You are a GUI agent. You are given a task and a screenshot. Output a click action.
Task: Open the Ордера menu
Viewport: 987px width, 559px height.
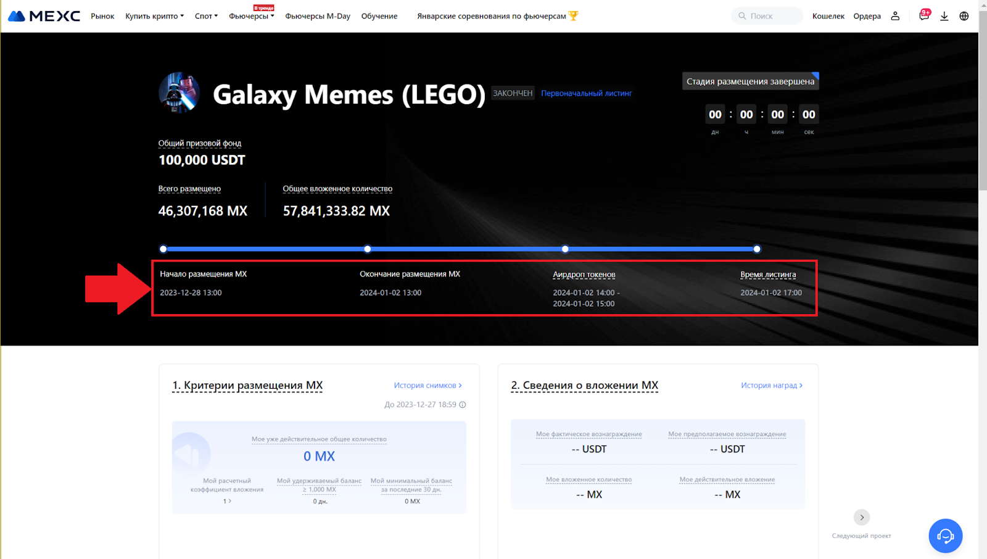coord(867,16)
